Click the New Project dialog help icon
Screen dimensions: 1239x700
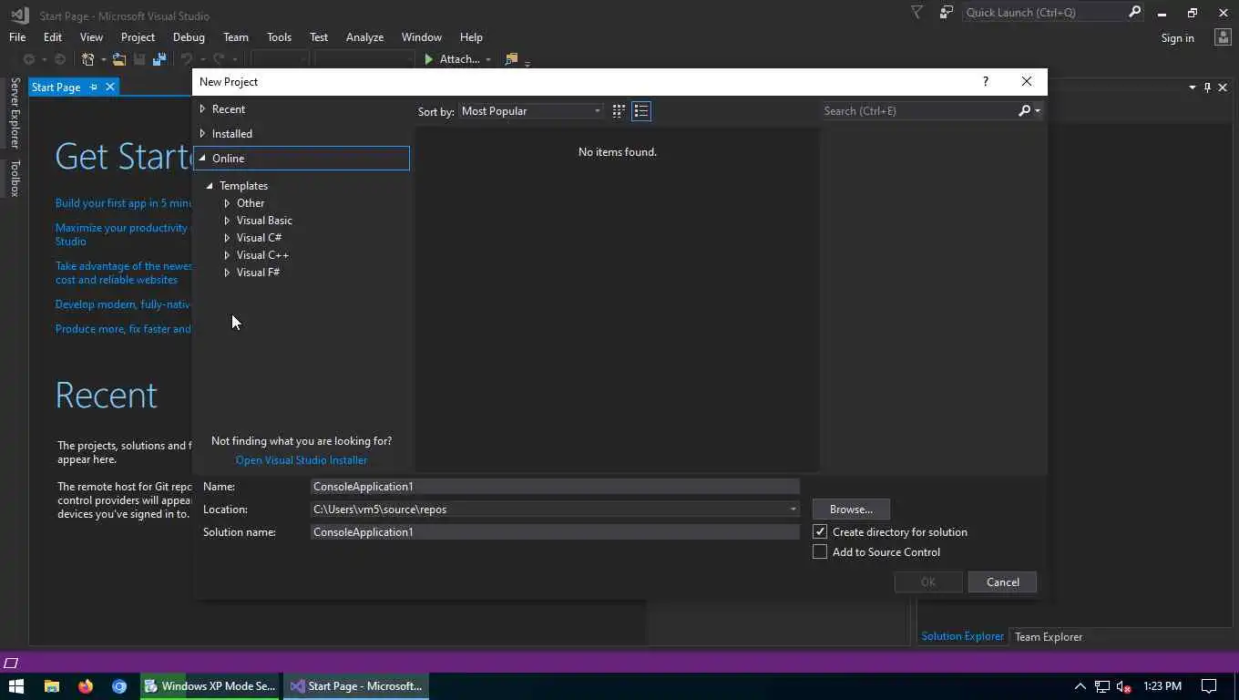pos(985,81)
